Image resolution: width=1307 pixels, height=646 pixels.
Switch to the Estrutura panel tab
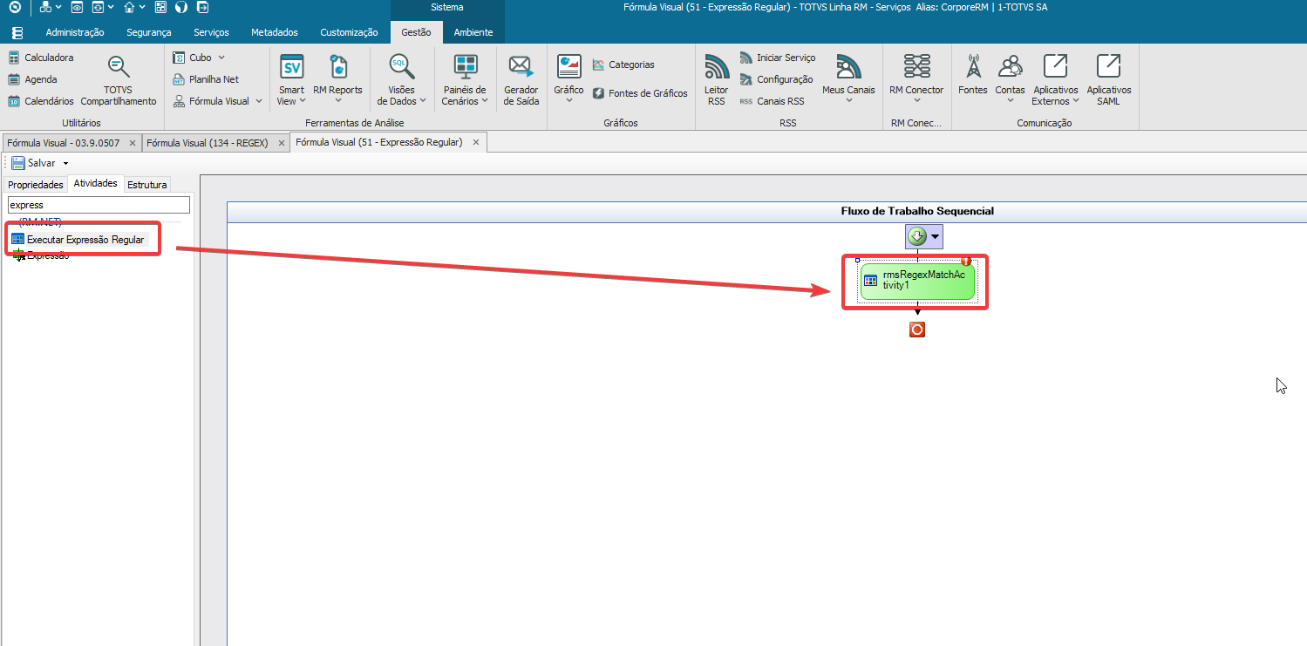146,185
